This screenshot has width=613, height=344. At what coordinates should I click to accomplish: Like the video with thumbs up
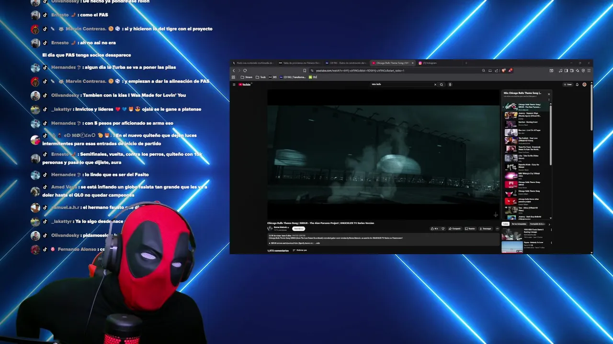(435, 228)
